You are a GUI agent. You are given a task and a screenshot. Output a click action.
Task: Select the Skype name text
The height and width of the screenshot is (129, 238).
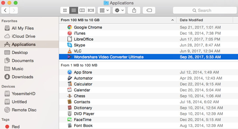pos(79,45)
